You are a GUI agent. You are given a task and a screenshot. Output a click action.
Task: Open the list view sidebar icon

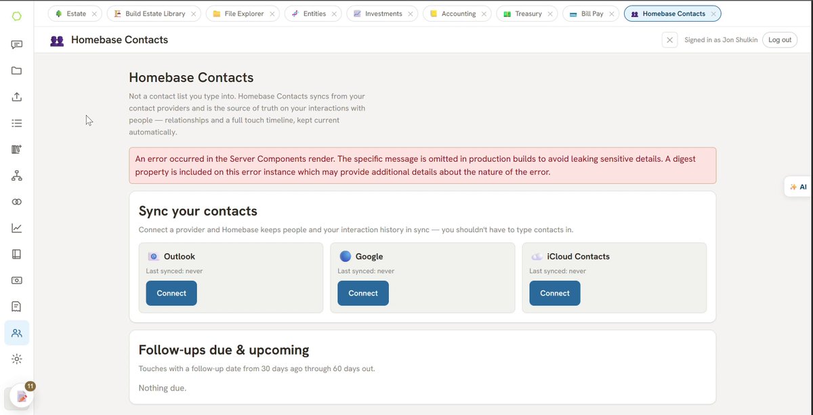pos(17,123)
